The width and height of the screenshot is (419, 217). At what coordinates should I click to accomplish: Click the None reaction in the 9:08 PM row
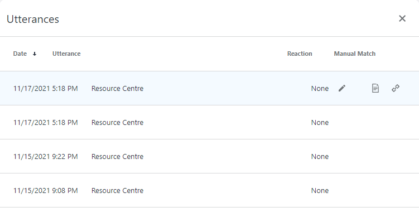point(320,191)
